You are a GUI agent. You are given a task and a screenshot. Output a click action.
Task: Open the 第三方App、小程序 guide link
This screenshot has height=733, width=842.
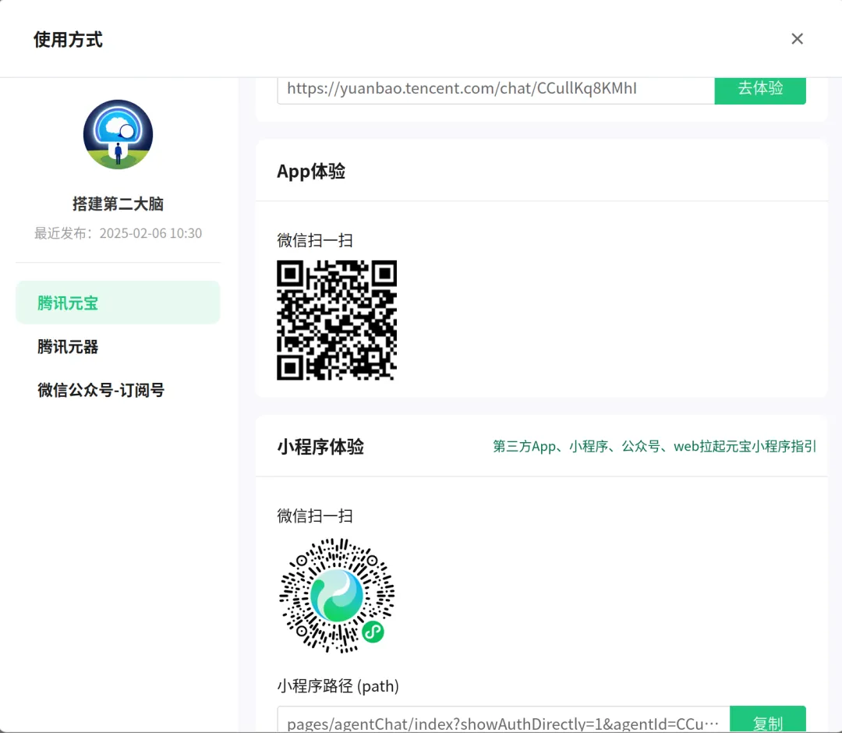coord(655,446)
